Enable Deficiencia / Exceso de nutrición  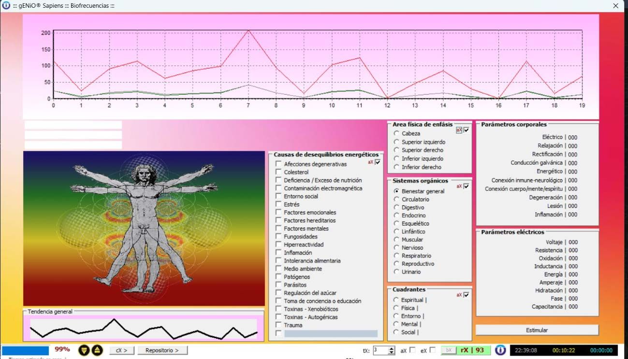279,180
